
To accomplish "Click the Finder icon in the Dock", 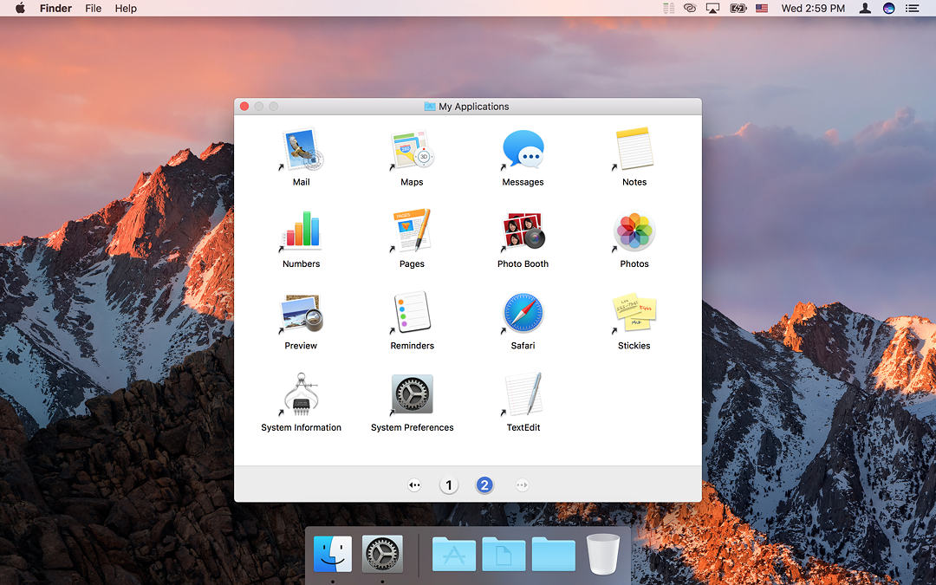I will point(333,554).
